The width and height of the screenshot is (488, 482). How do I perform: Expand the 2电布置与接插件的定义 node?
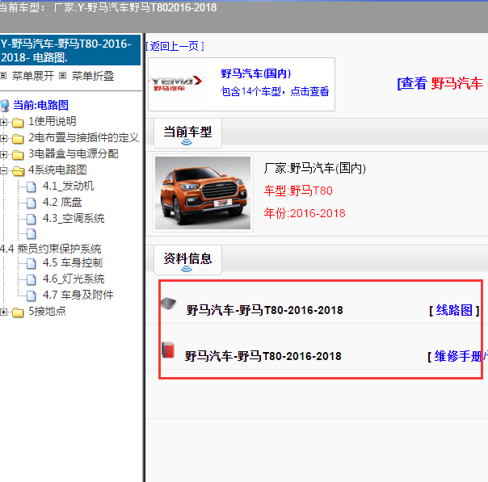3,138
